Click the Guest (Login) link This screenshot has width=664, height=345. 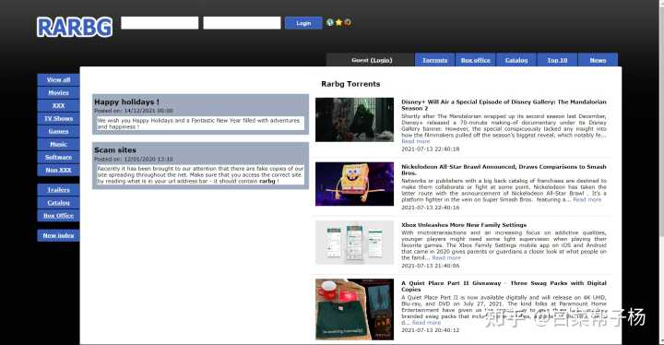point(372,60)
